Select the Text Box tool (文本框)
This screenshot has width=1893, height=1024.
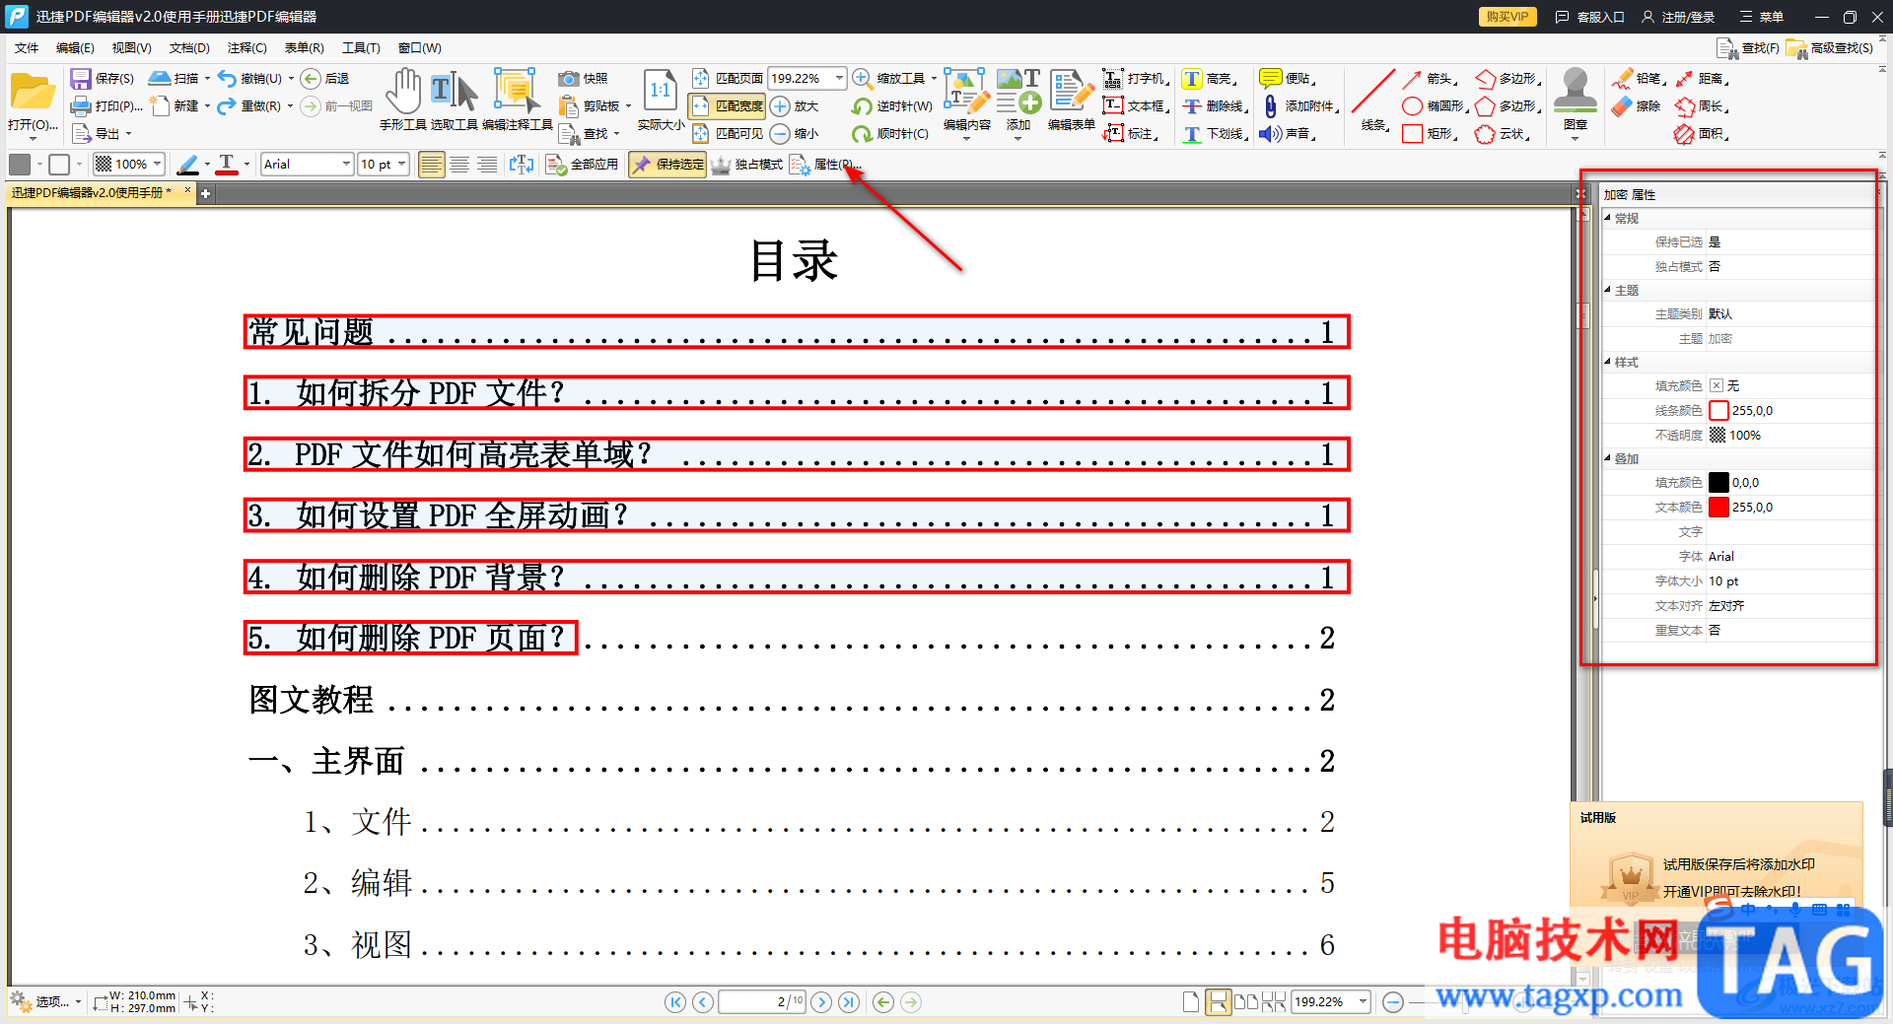click(1136, 106)
